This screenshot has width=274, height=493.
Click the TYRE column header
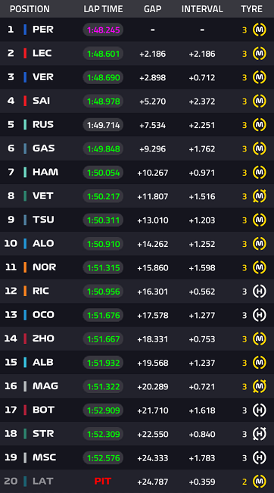point(252,9)
